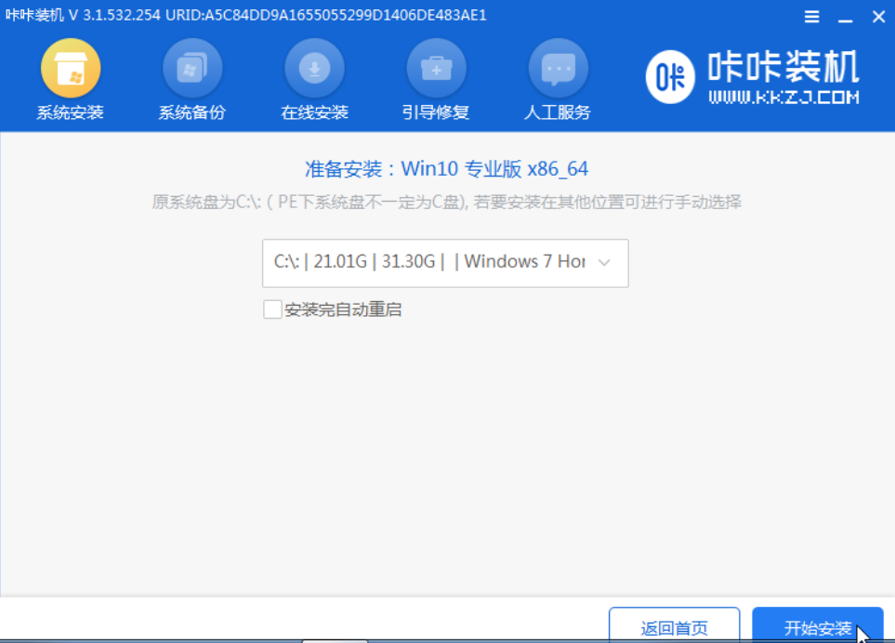
Task: Open the 人工服务 chat icon
Action: coord(558,69)
